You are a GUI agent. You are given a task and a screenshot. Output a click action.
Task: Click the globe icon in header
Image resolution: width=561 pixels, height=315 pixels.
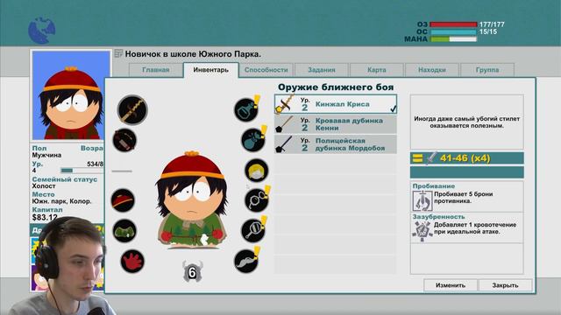pyautogui.click(x=42, y=31)
